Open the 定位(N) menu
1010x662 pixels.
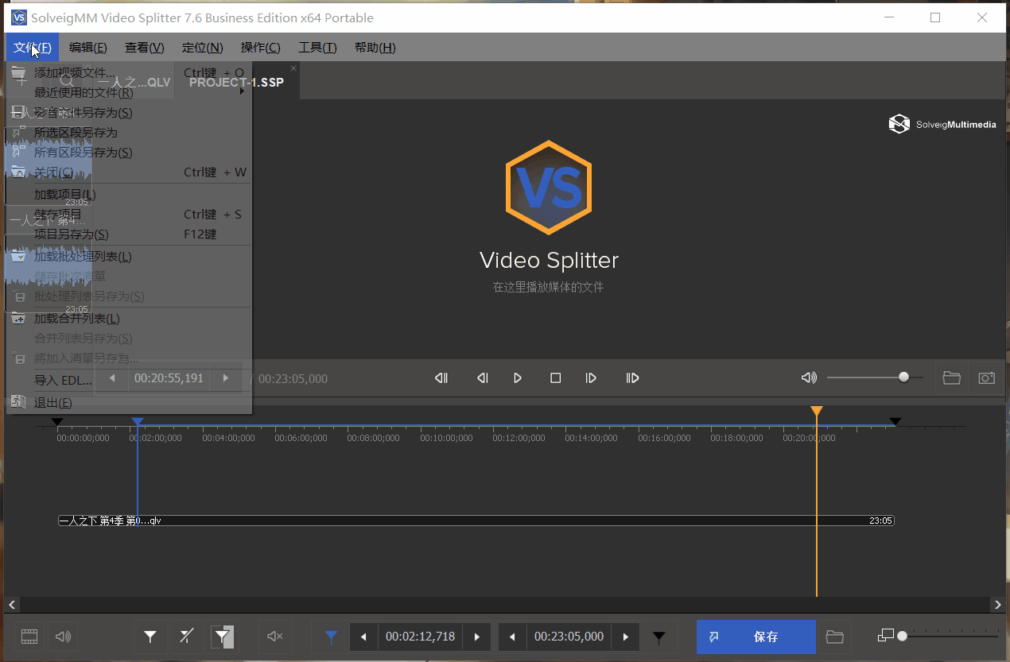202,48
